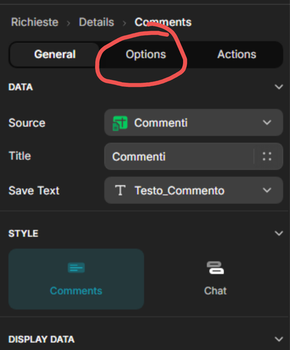Click the Chat style icon
This screenshot has width=290, height=350.
click(x=215, y=268)
